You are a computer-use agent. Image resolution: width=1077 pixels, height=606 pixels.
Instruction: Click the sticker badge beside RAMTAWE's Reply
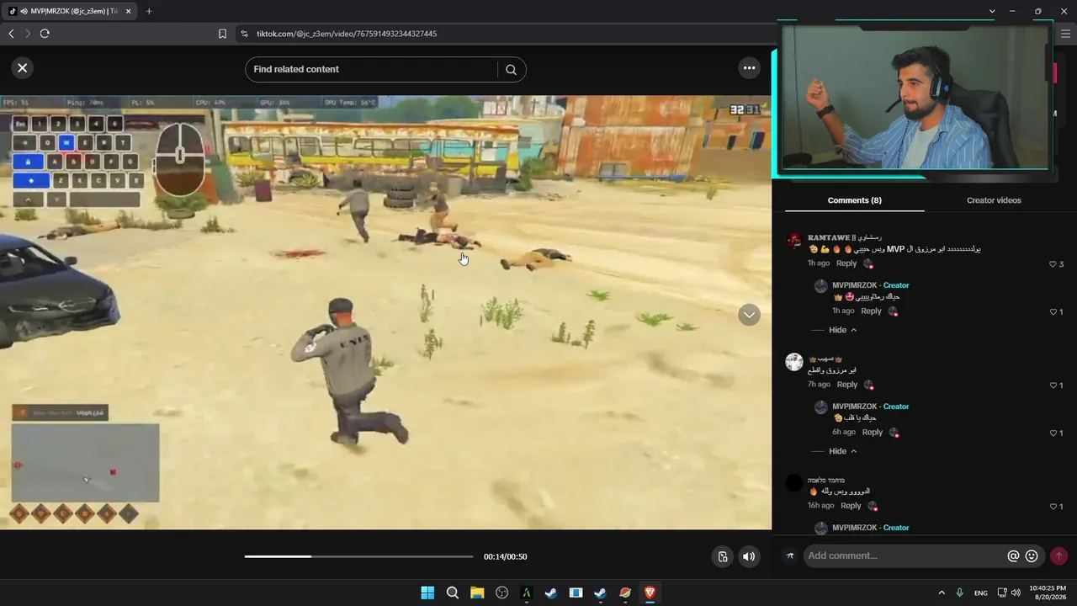pos(868,263)
